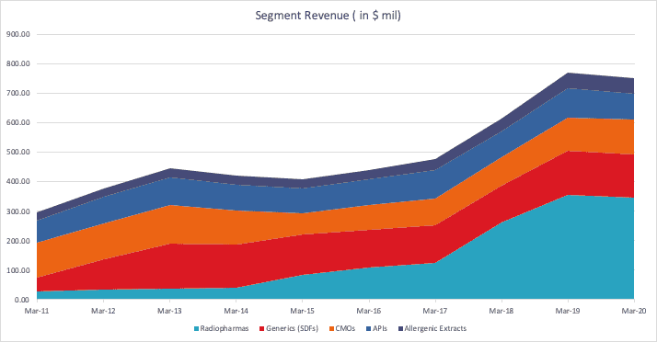Click the 900.00 y-axis value
The height and width of the screenshot is (342, 657).
[18, 34]
